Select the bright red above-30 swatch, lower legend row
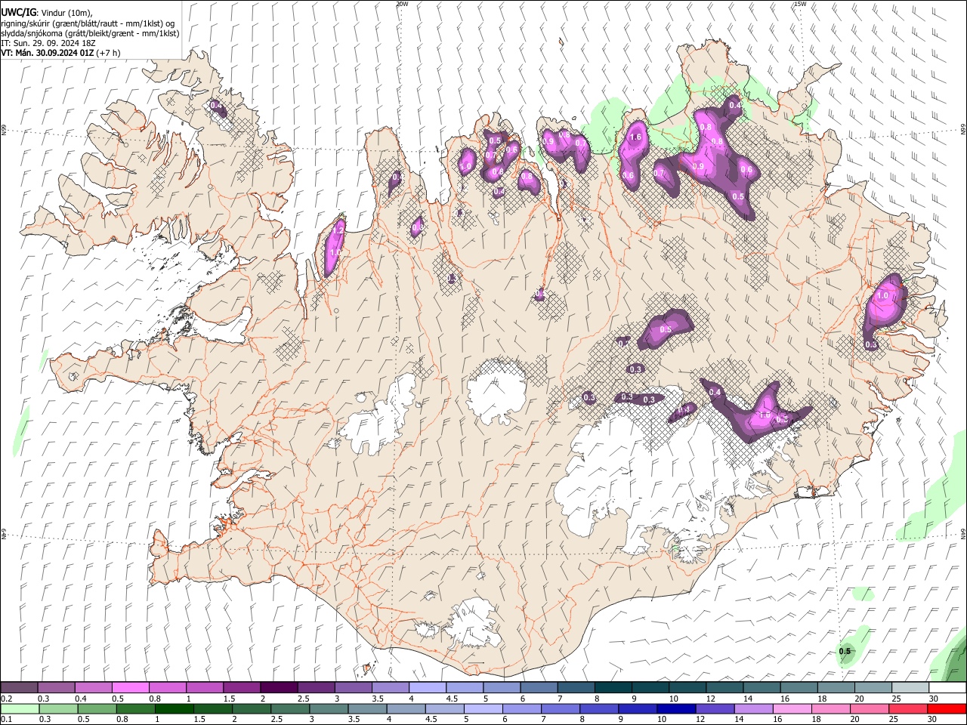This screenshot has height=725, width=967. coord(947,708)
